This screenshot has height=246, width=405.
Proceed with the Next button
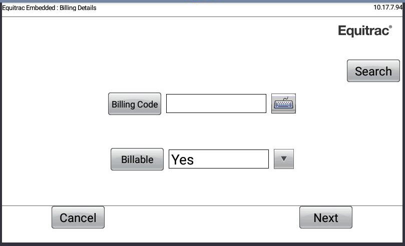pos(325,217)
